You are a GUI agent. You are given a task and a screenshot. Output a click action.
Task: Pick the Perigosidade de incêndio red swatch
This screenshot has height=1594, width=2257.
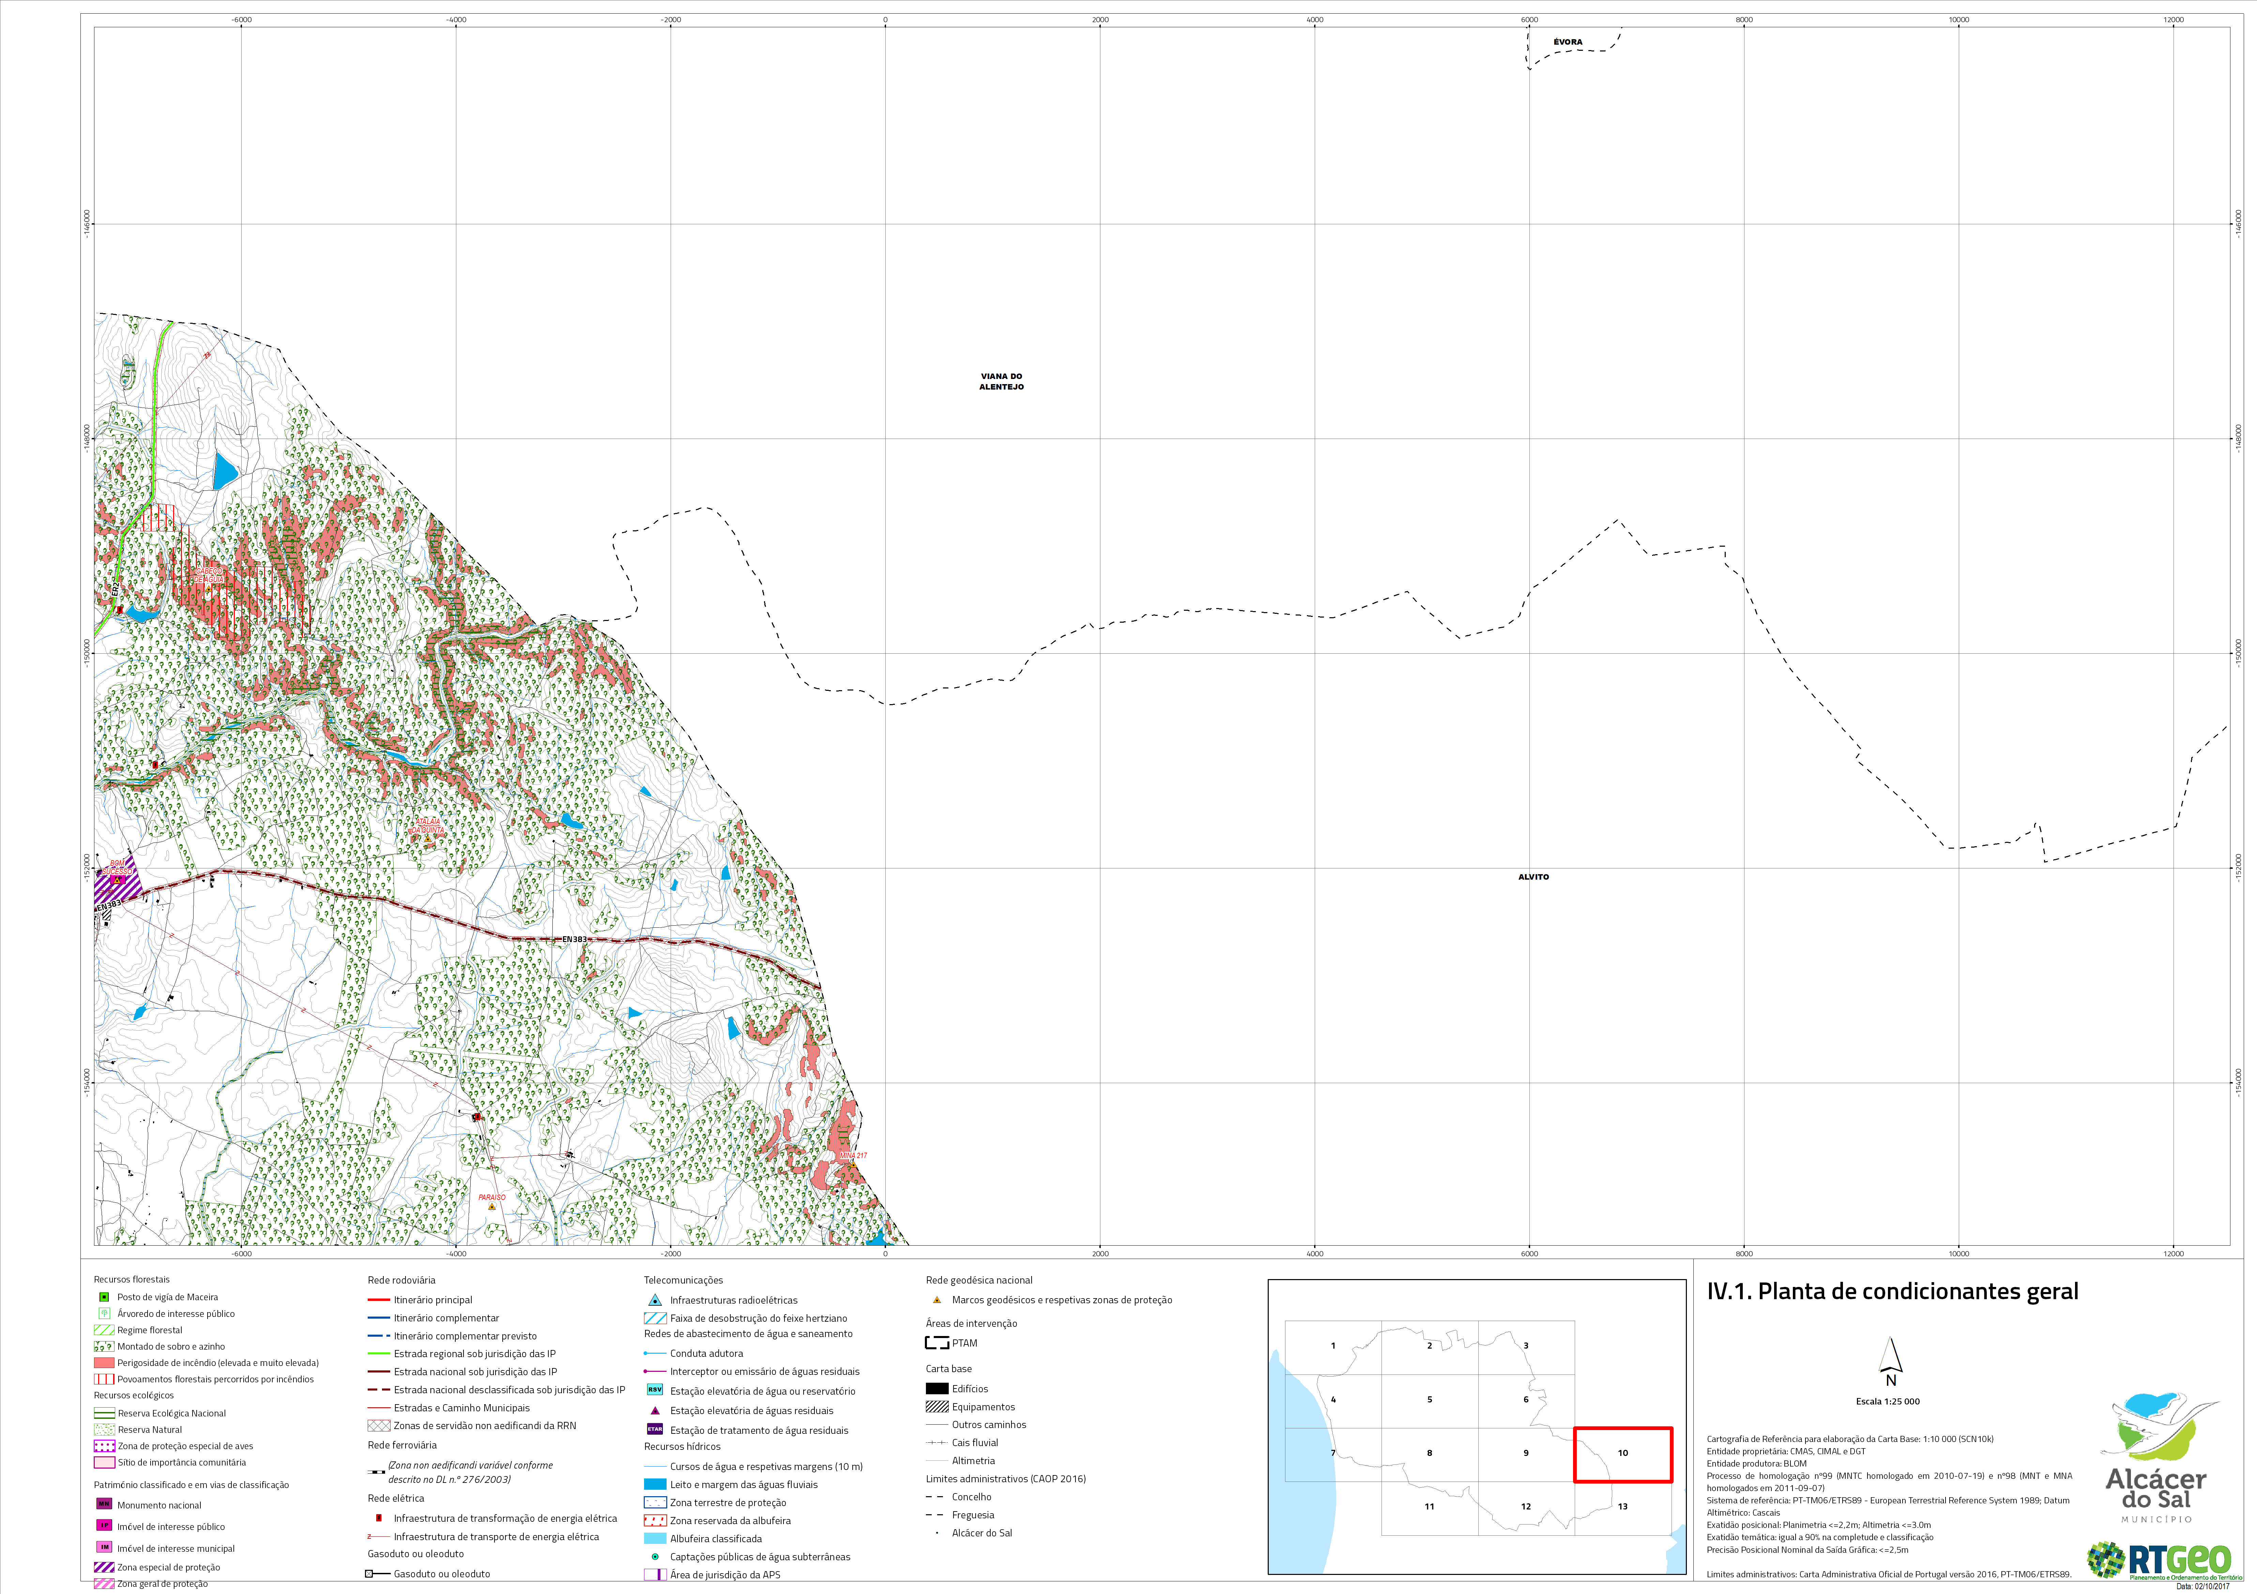tap(104, 1363)
